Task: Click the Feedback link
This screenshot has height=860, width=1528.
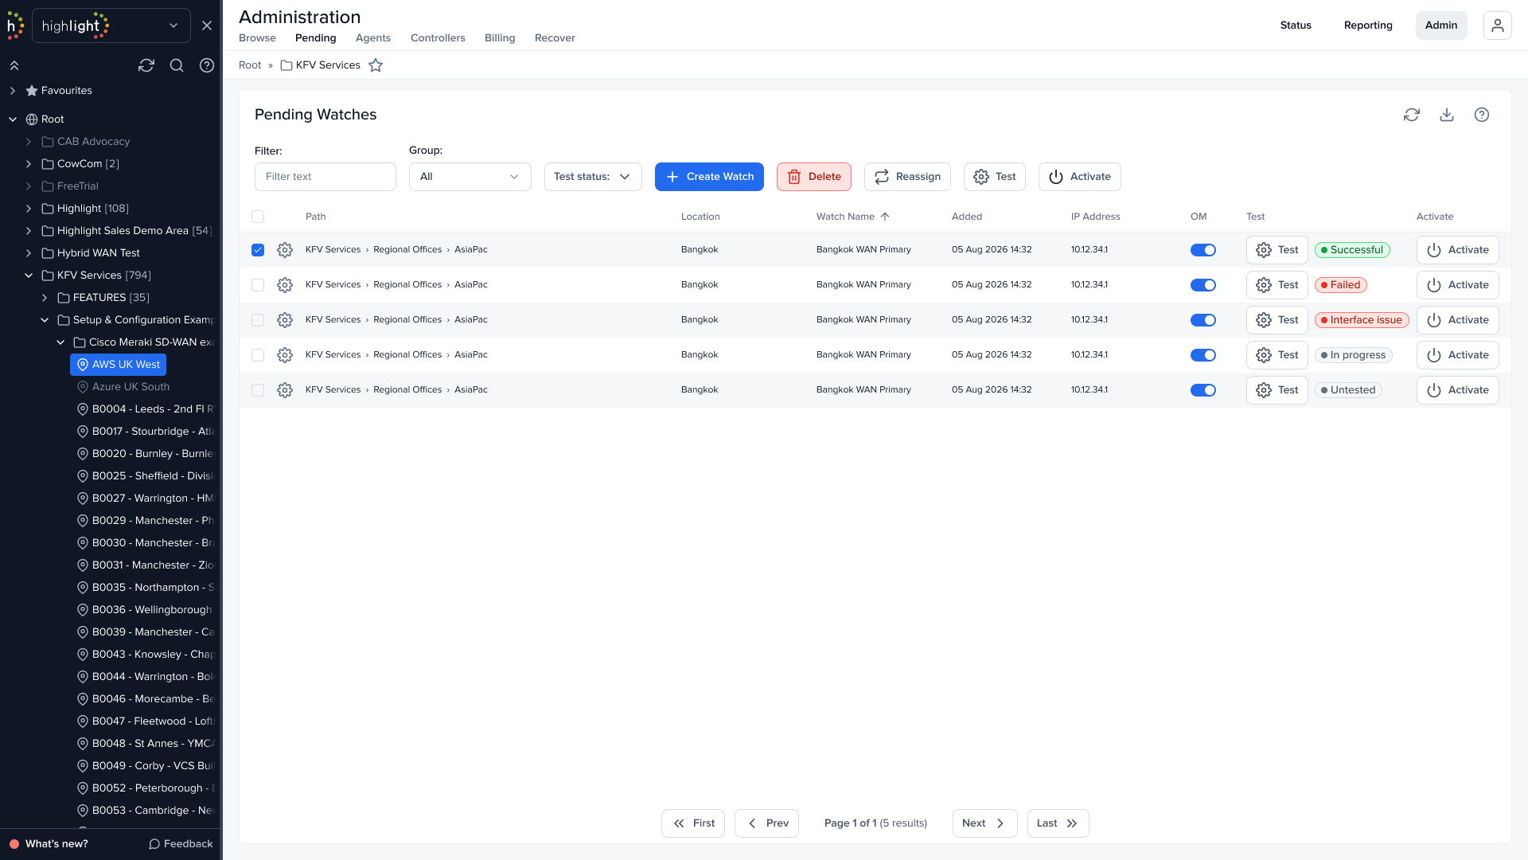Action: coord(181,844)
